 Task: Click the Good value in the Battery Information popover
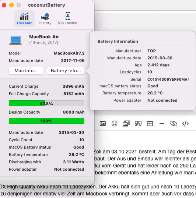click(153, 86)
